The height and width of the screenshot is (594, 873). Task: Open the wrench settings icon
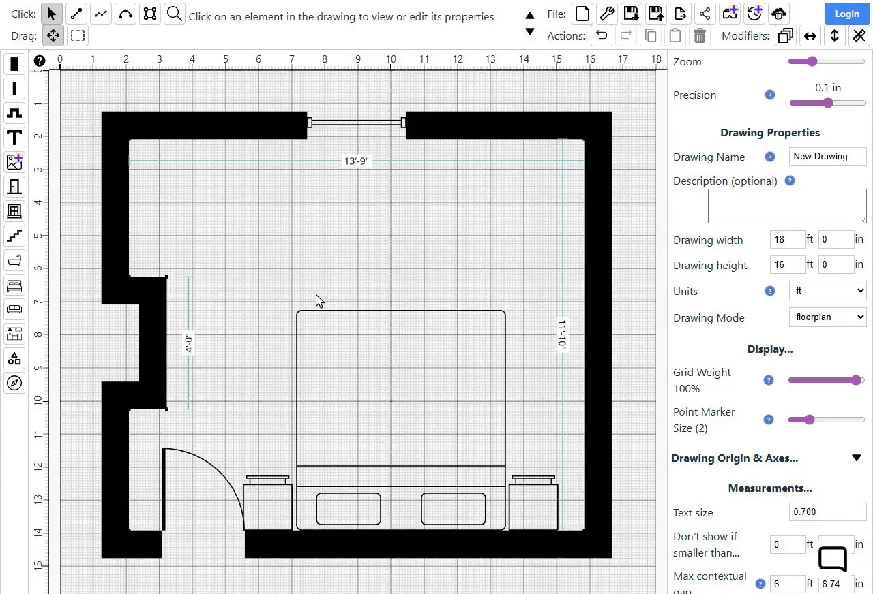pyautogui.click(x=606, y=13)
